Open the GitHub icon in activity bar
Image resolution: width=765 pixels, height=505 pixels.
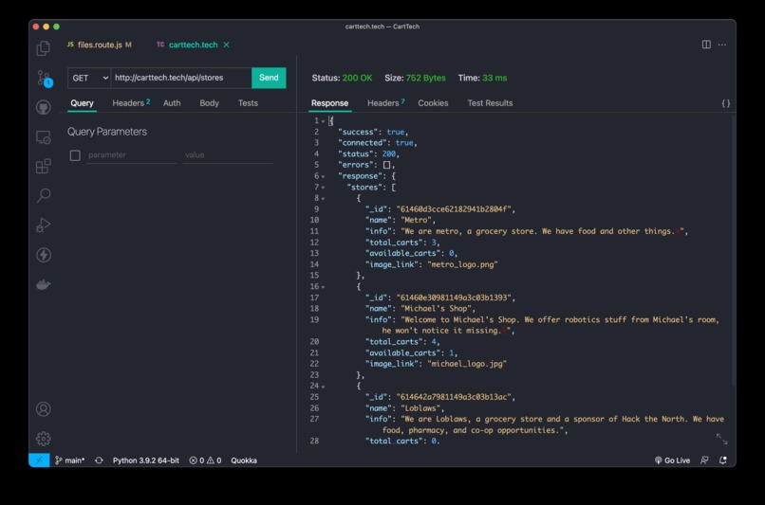pos(44,107)
